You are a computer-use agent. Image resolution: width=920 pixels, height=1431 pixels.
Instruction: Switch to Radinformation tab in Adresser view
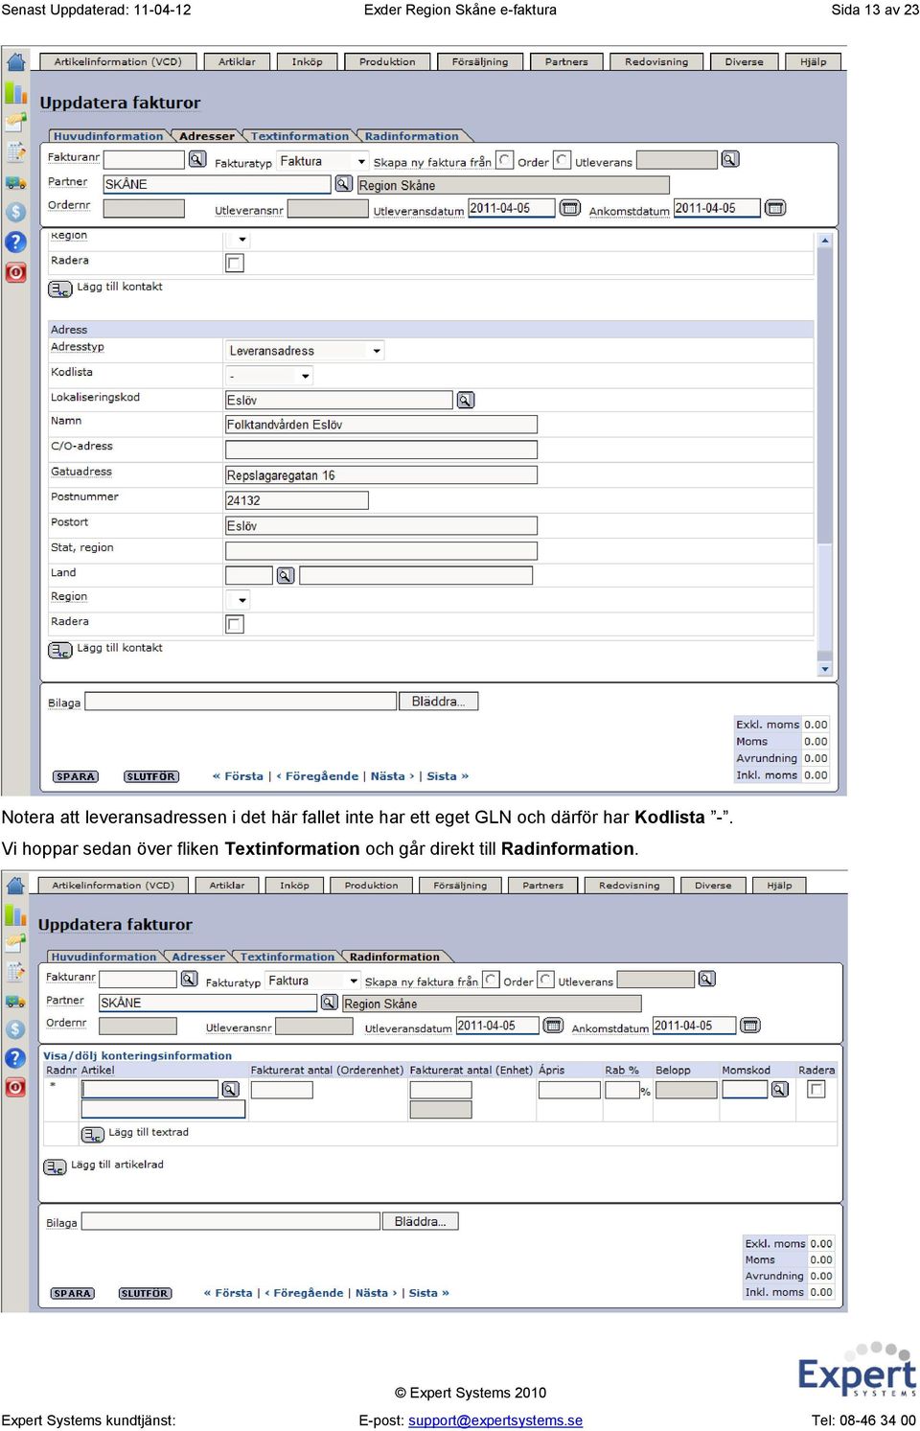(x=411, y=136)
